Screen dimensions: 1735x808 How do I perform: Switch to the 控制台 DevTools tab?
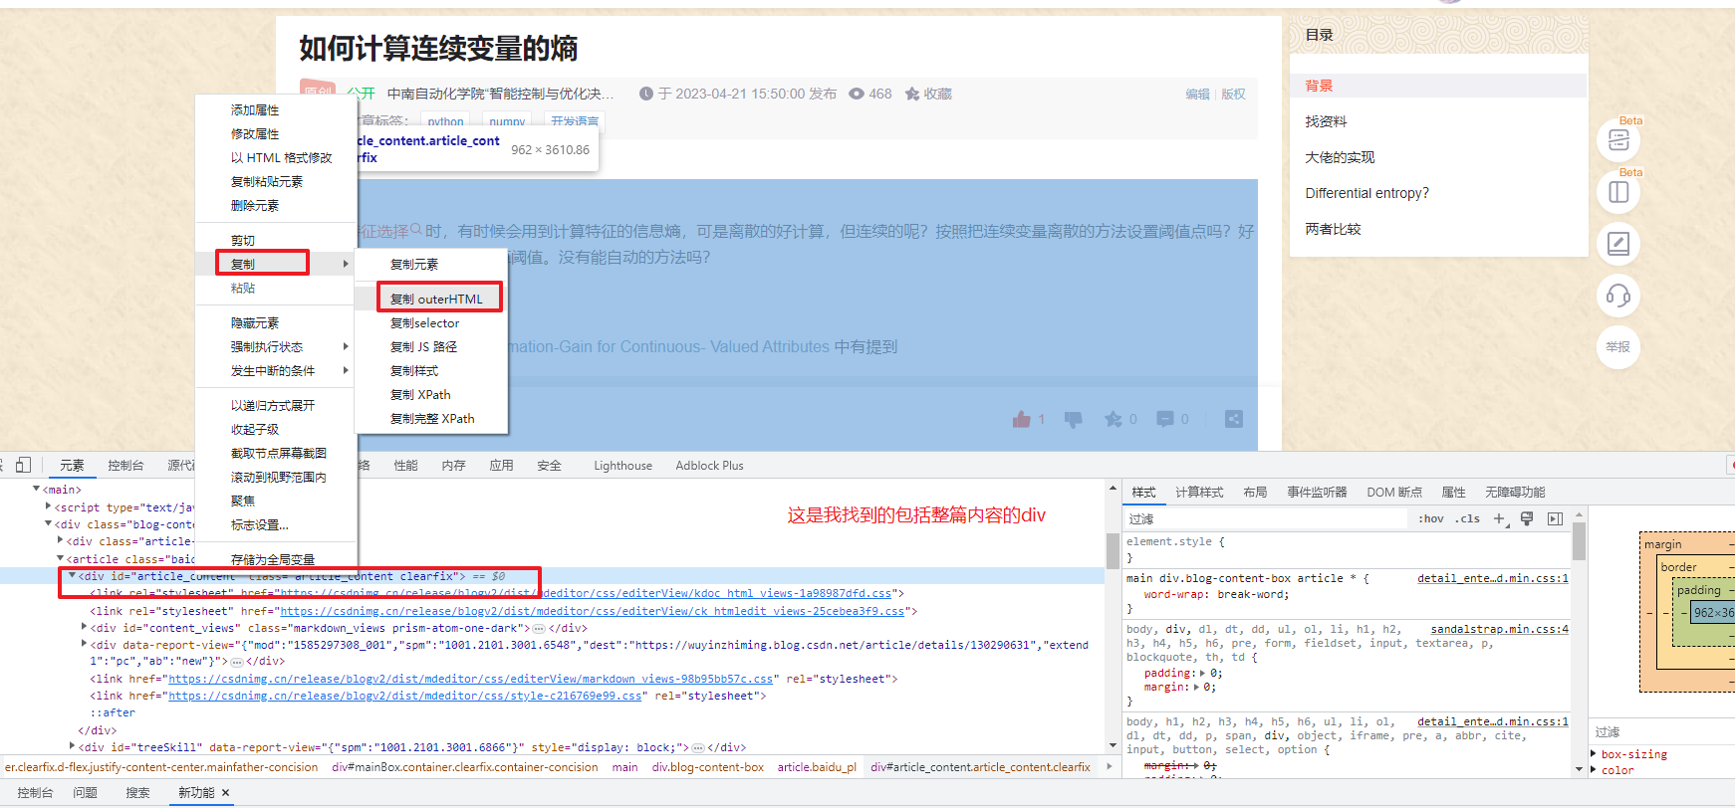[x=125, y=465]
